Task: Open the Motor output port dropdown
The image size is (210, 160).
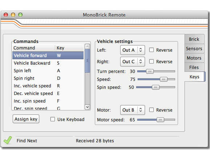Action: tap(133, 110)
